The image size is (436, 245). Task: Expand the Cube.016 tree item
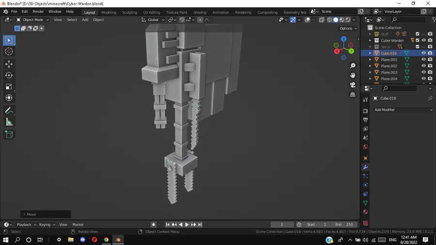tap(370, 53)
